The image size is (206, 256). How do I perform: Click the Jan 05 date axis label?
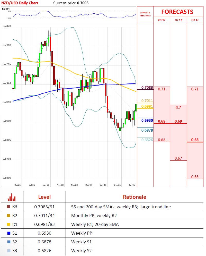132,185
